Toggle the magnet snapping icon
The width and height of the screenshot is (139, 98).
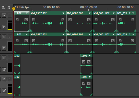point(9,7)
